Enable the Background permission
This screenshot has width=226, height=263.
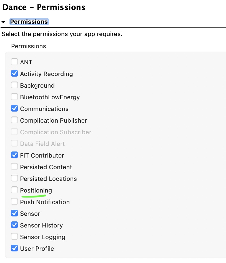point(14,85)
